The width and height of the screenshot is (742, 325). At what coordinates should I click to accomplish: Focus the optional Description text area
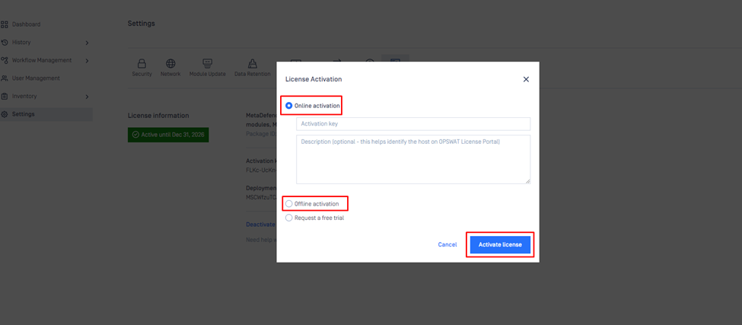pos(413,159)
